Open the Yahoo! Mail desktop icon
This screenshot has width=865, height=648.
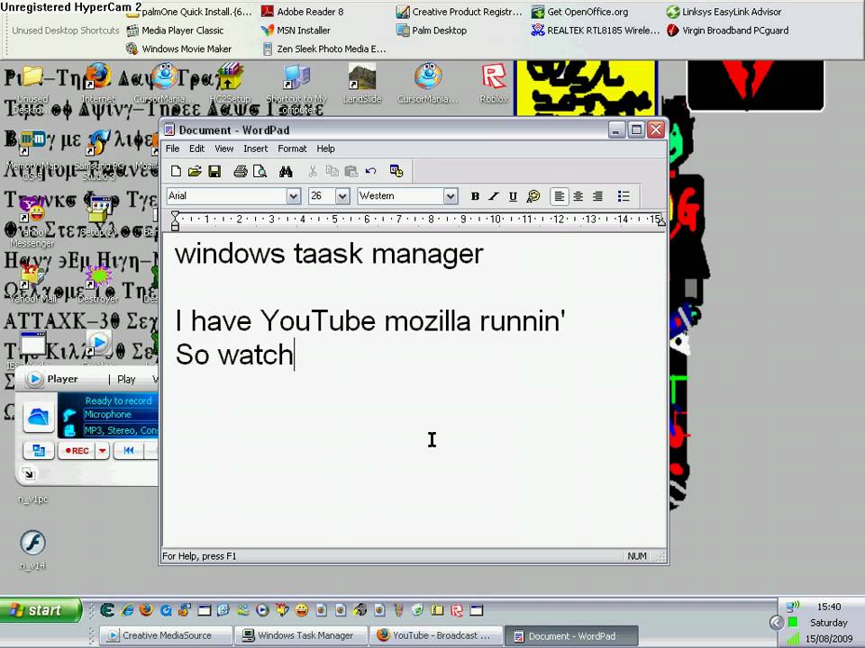pyautogui.click(x=32, y=283)
